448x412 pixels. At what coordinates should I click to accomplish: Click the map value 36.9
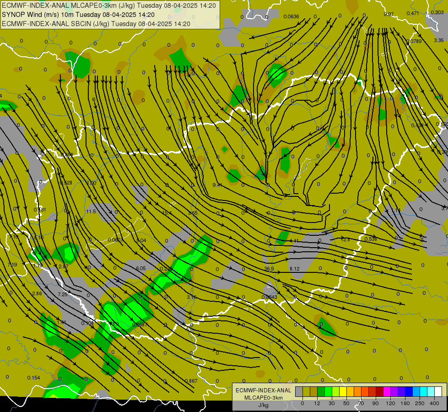coord(269,269)
